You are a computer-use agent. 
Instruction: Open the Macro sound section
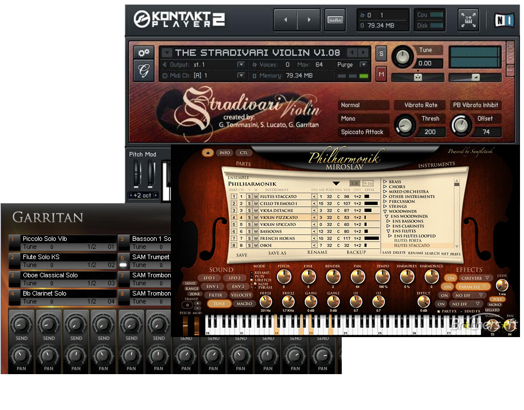click(244, 304)
